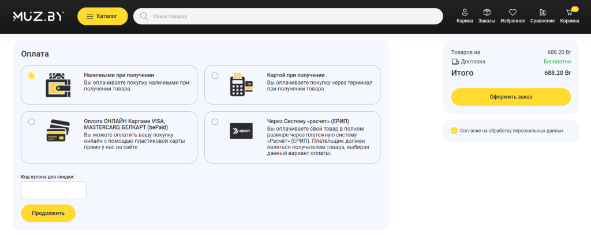
Task: Click the cash wallet icon
Action: click(58, 85)
